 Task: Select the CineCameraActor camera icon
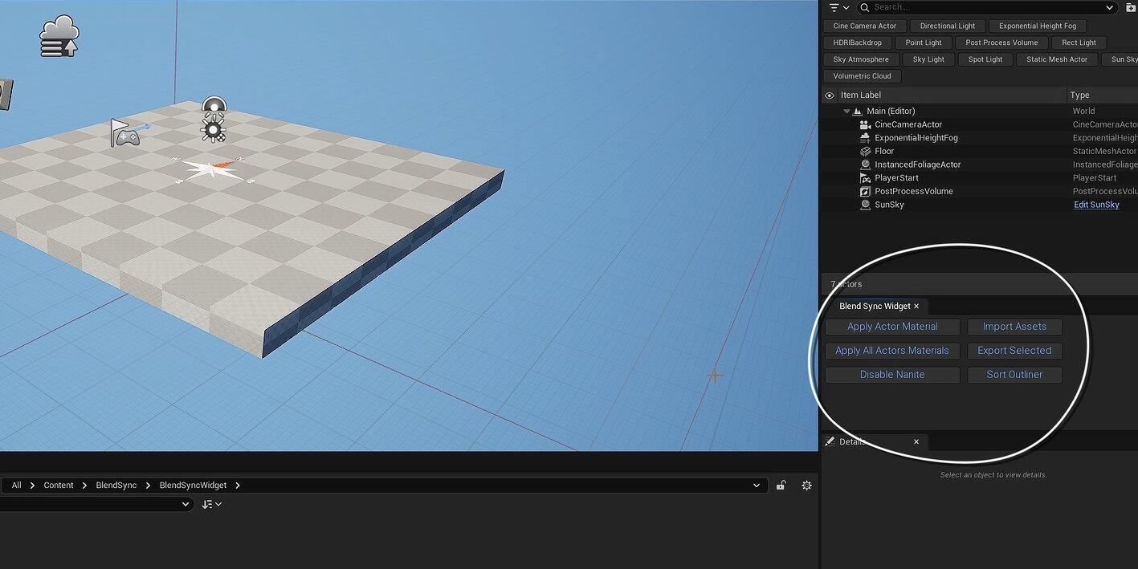pyautogui.click(x=865, y=125)
